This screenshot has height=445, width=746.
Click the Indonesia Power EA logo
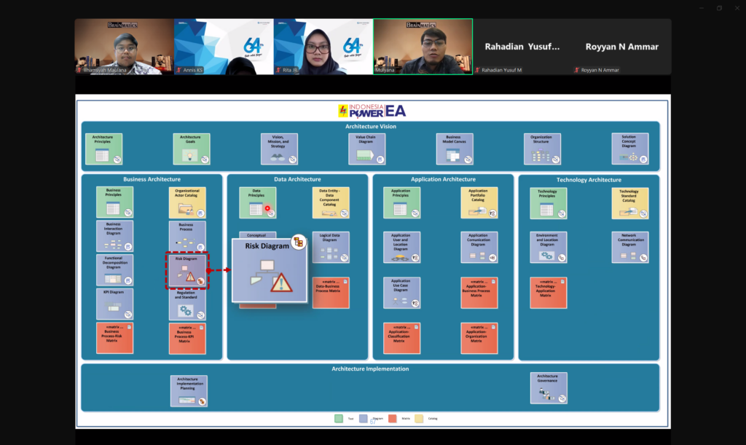coord(371,111)
